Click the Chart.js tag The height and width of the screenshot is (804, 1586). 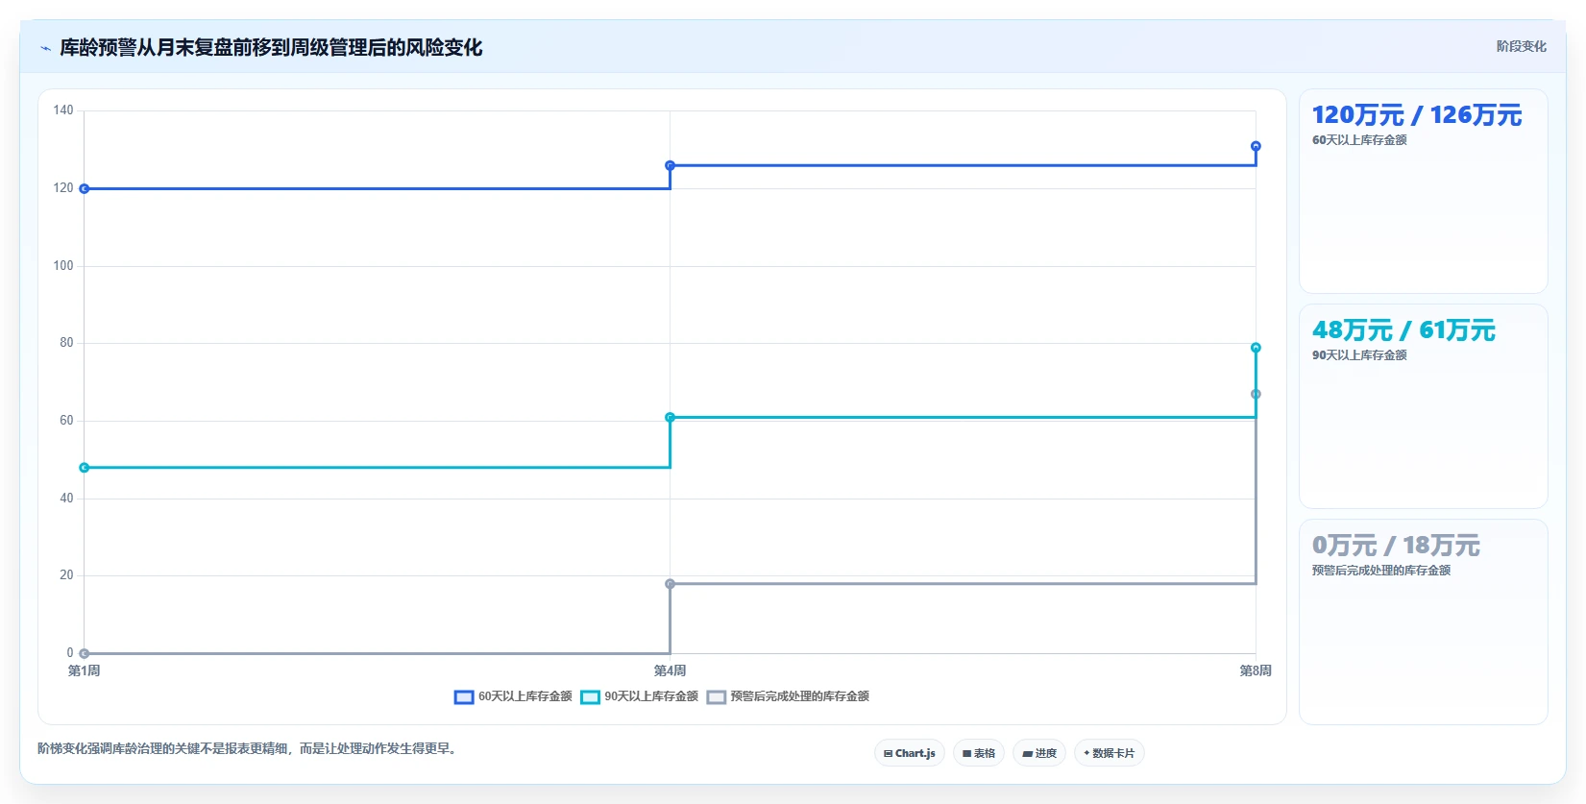[910, 753]
